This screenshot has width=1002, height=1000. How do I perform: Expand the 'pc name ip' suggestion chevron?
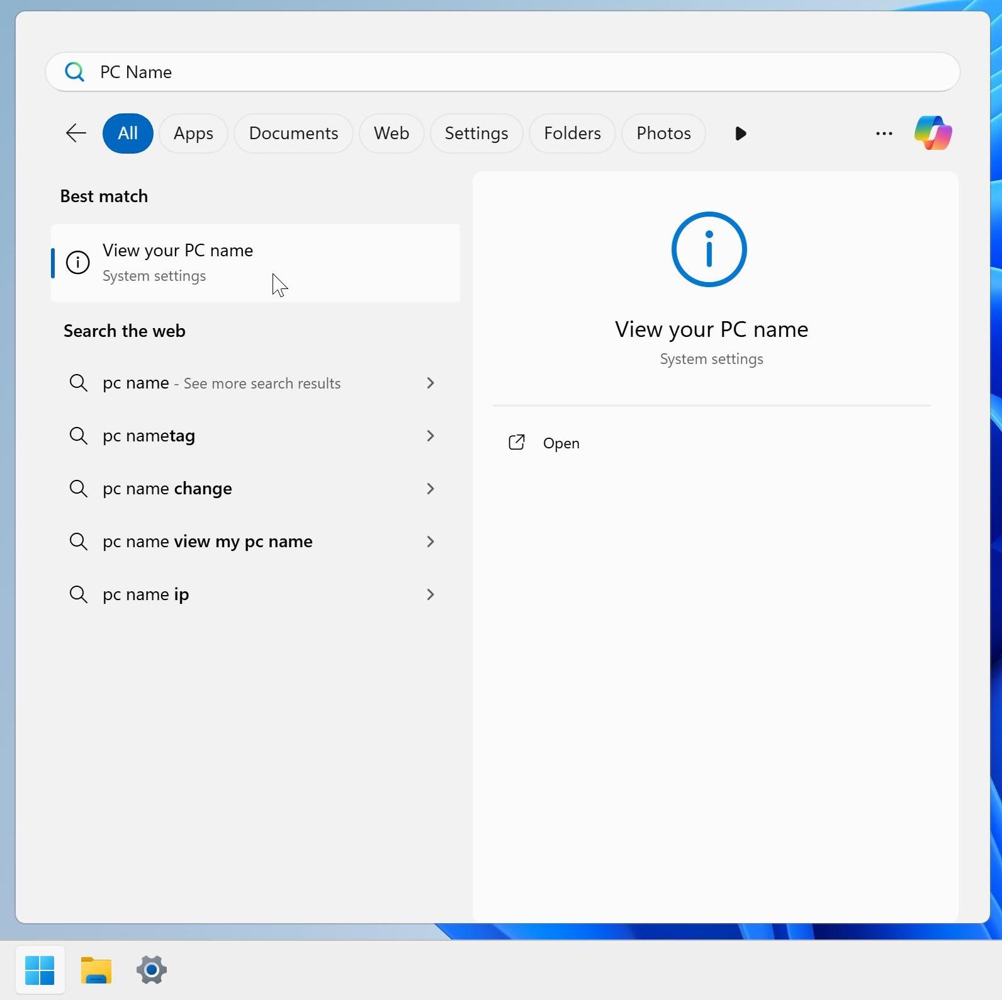click(431, 594)
